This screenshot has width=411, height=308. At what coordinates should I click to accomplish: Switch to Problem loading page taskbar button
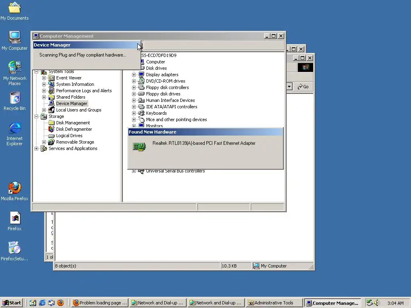tap(100, 303)
